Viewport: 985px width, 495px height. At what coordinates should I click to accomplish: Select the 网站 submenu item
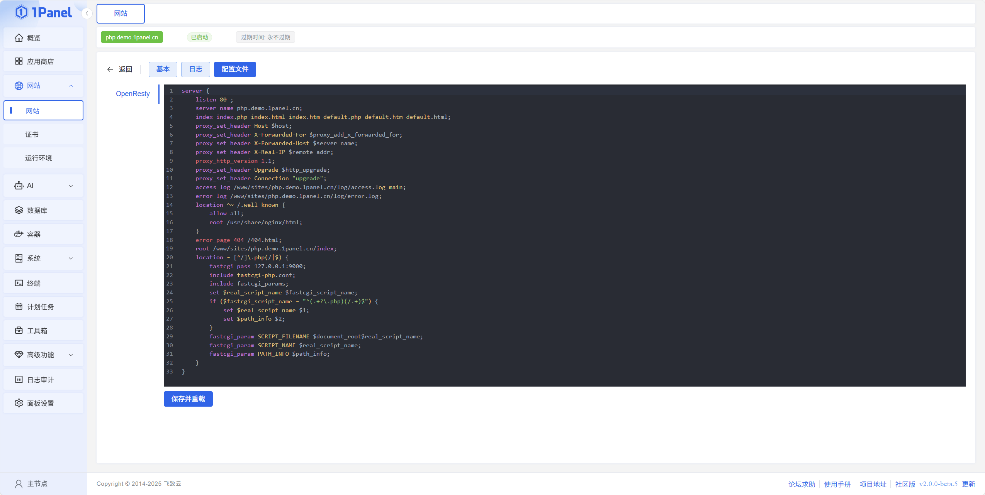(43, 110)
